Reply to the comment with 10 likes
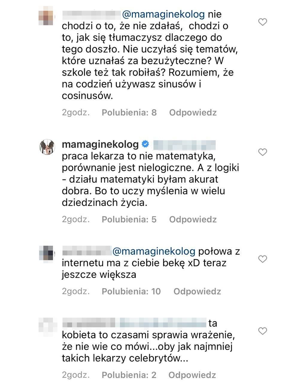 (x=197, y=291)
